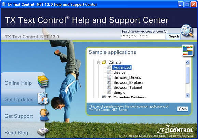Viewport: 198px width, 139px height.
Task: Click the Search button
Action: [x=173, y=36]
